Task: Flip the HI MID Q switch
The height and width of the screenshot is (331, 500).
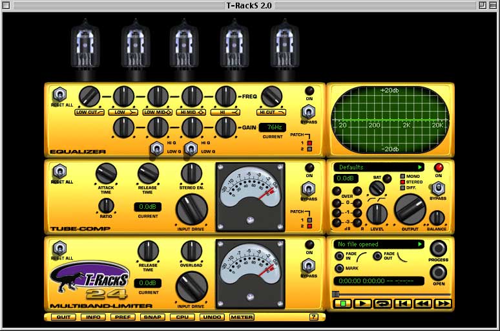Action: [191, 148]
